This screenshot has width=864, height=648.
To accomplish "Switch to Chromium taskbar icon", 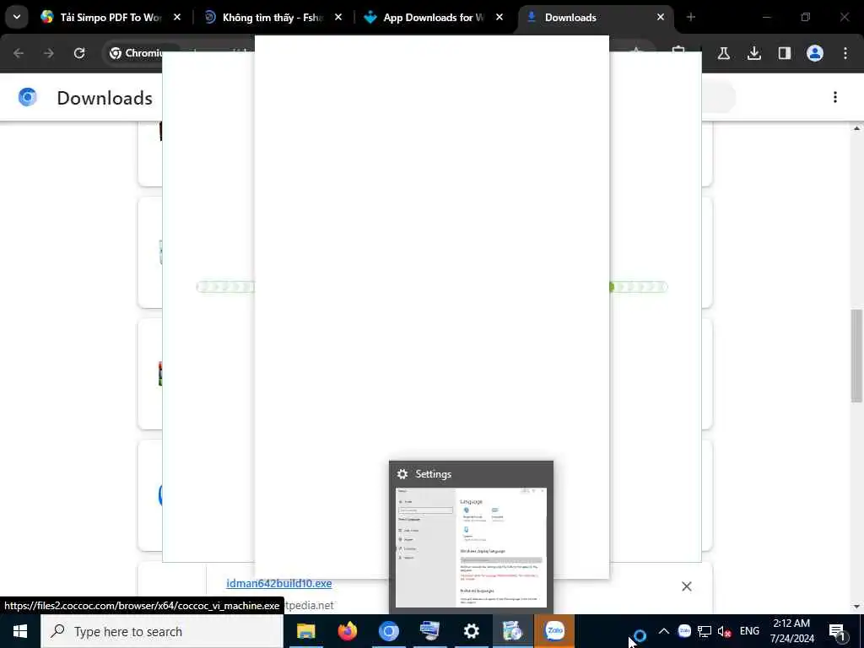I will point(388,631).
